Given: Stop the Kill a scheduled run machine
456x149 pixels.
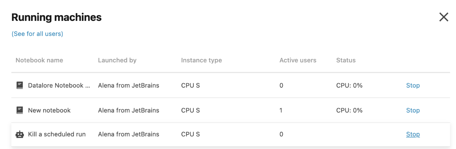Looking at the screenshot, I should coord(413,135).
